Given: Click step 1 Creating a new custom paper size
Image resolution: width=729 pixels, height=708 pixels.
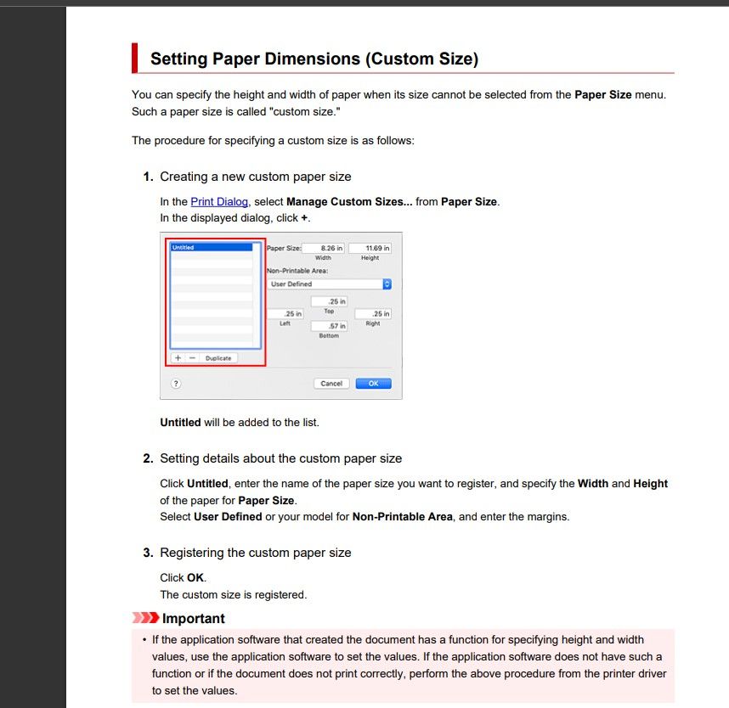Looking at the screenshot, I should pos(255,177).
